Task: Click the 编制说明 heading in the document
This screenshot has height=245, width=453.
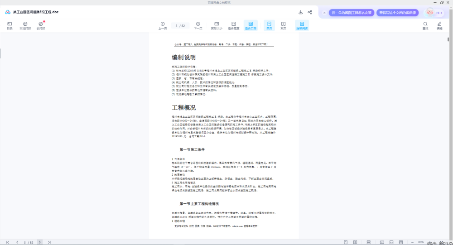Action: coord(184,58)
